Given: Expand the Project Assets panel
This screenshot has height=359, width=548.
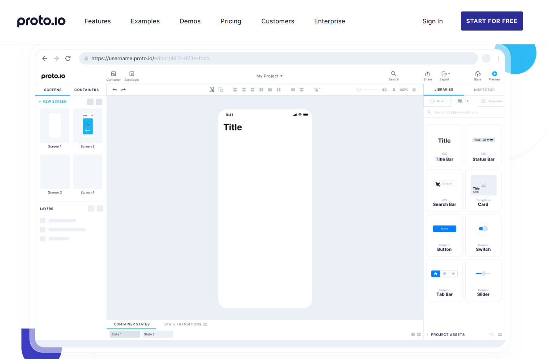Looking at the screenshot, I should point(445,334).
